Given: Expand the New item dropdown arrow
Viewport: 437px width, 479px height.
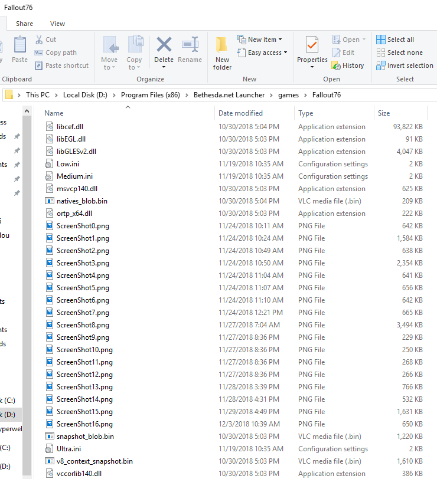Looking at the screenshot, I should point(280,40).
